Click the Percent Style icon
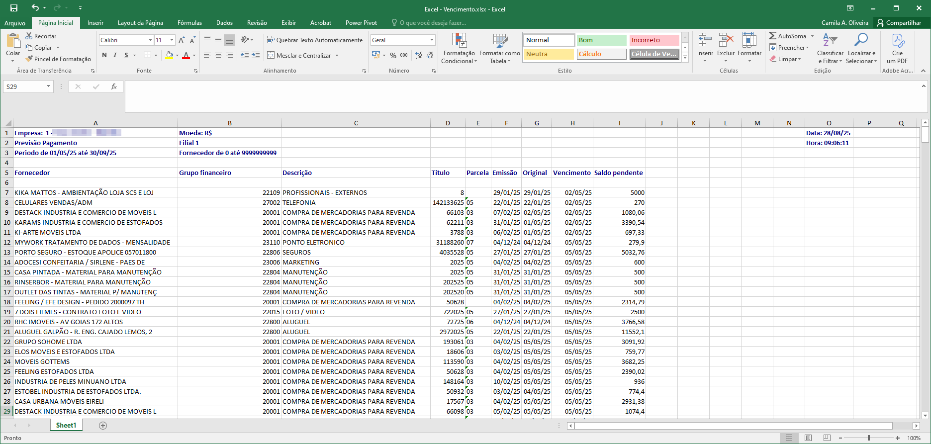This screenshot has height=444, width=931. pyautogui.click(x=393, y=55)
